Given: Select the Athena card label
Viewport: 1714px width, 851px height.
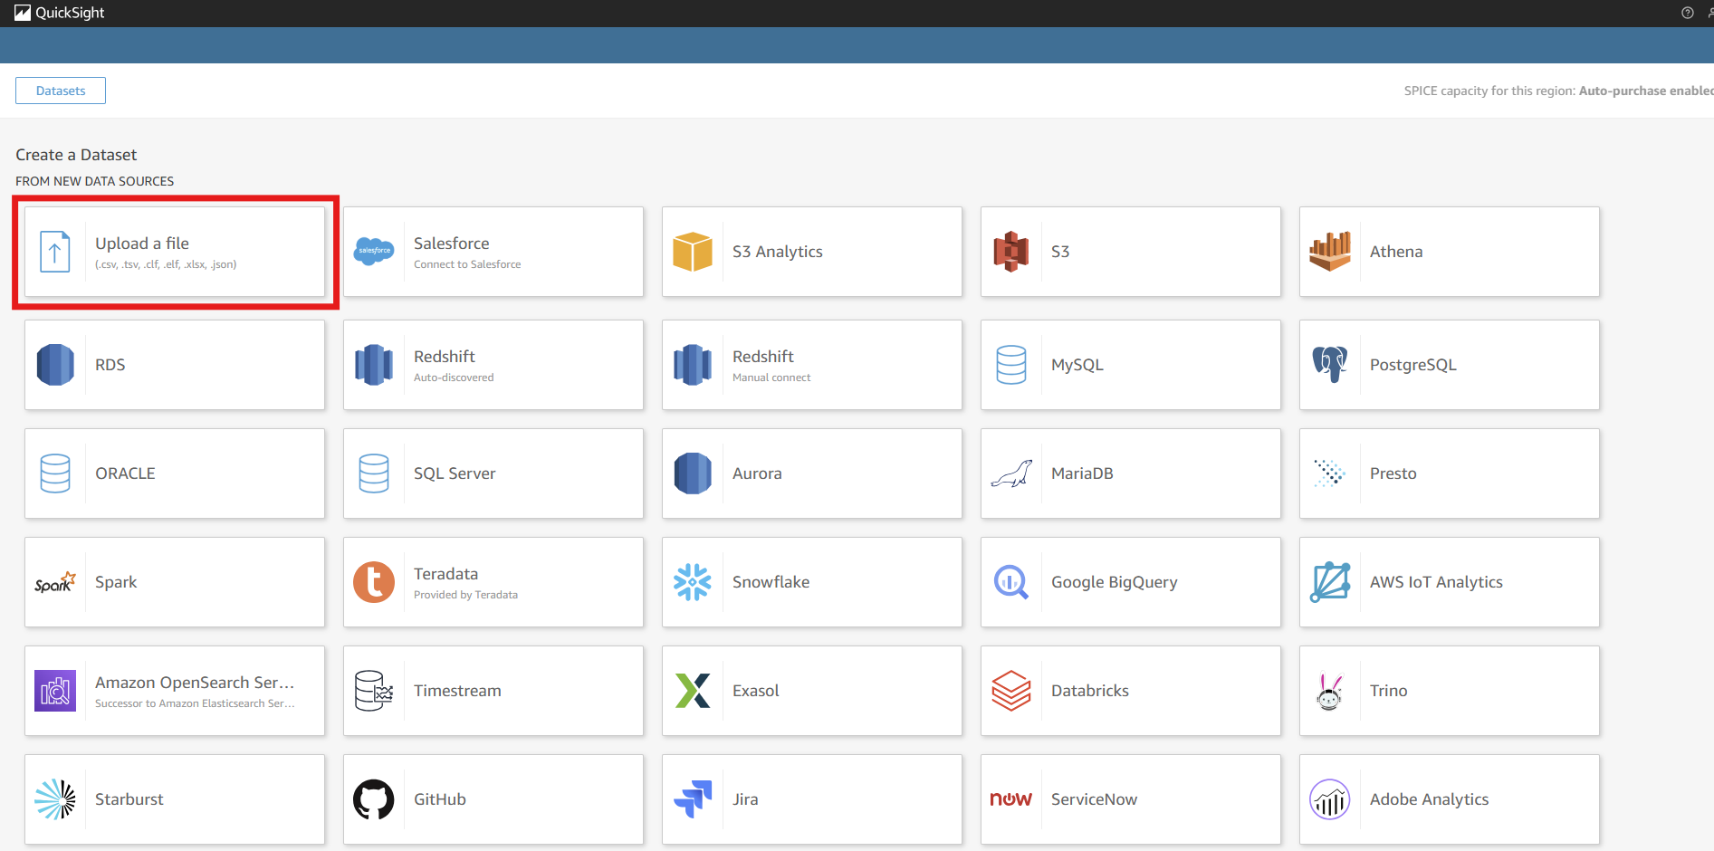Looking at the screenshot, I should click(x=1396, y=252).
